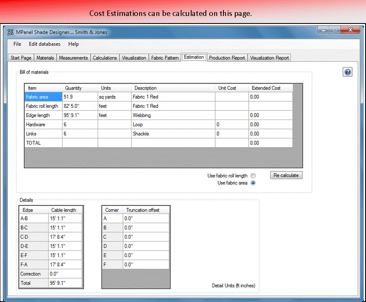Click the Item column header
The height and width of the screenshot is (302, 366).
coord(44,88)
